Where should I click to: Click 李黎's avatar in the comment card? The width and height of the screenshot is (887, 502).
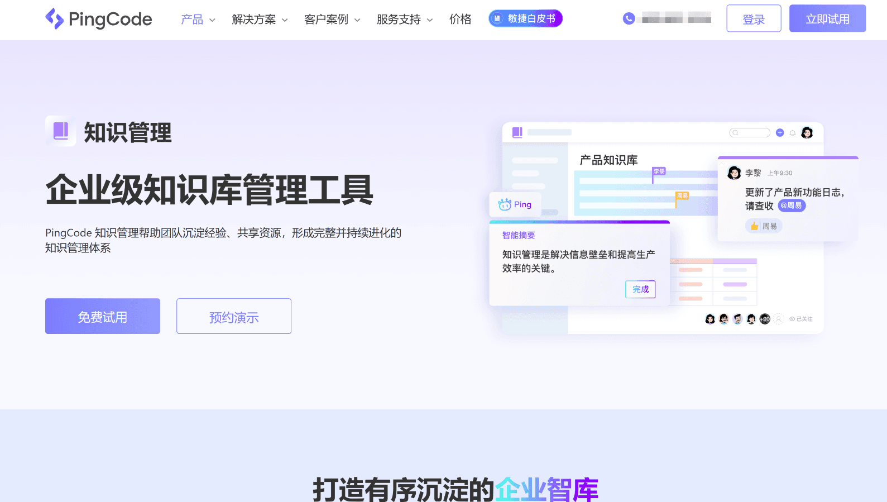734,173
